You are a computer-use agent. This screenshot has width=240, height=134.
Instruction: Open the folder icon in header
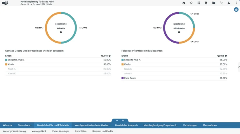[214, 3]
